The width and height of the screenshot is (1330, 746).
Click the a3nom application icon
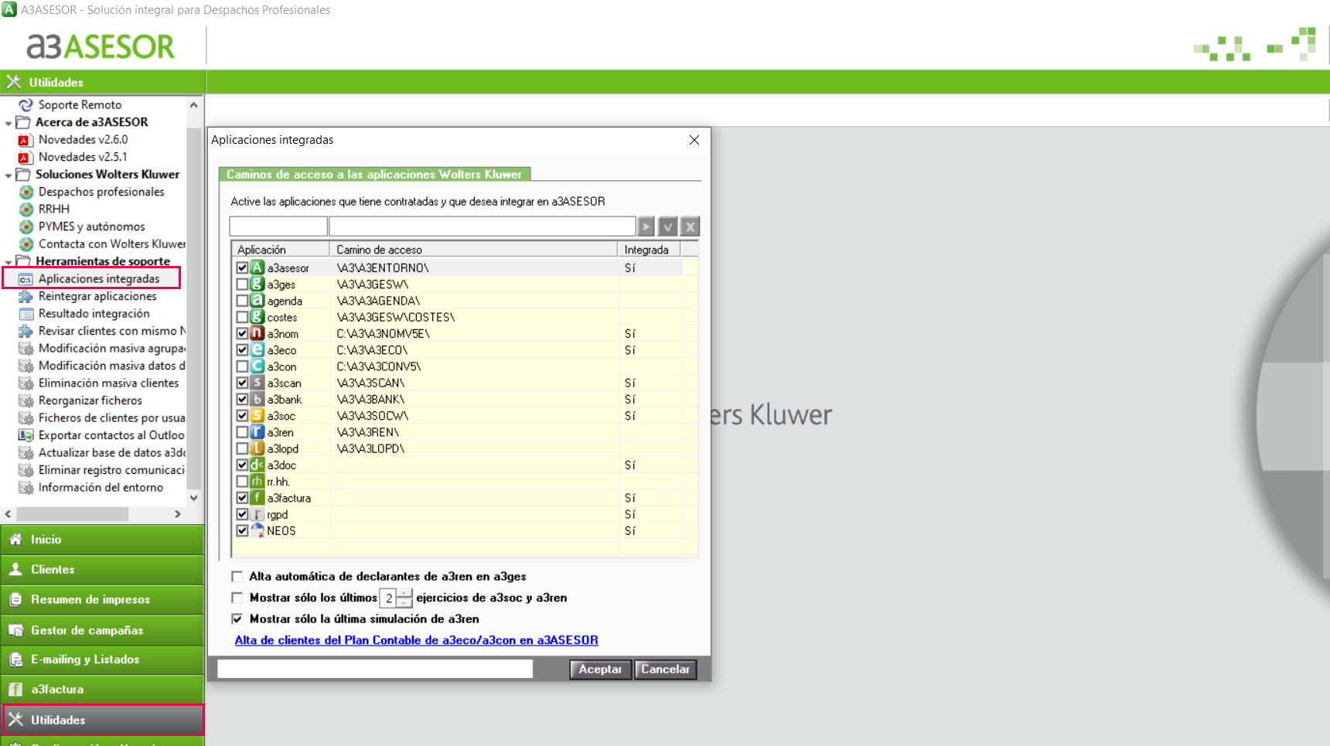tap(257, 333)
